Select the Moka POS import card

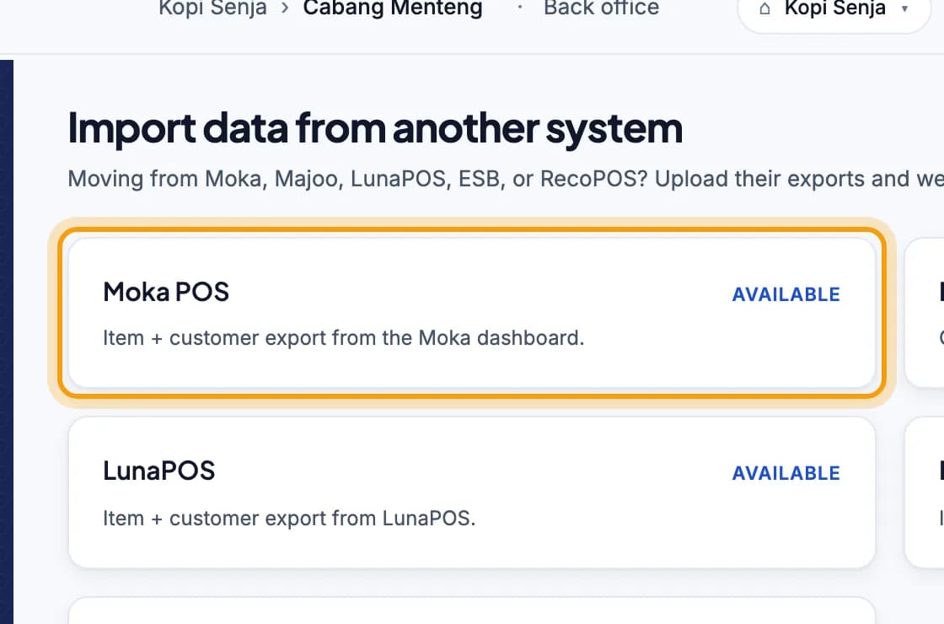[x=472, y=313]
